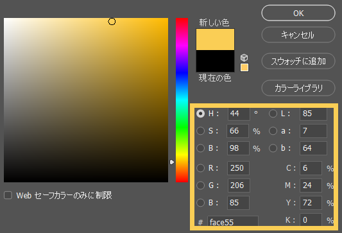The image size is (342, 233).
Task: Click the circular color field picker marker
Action: pyautogui.click(x=112, y=22)
